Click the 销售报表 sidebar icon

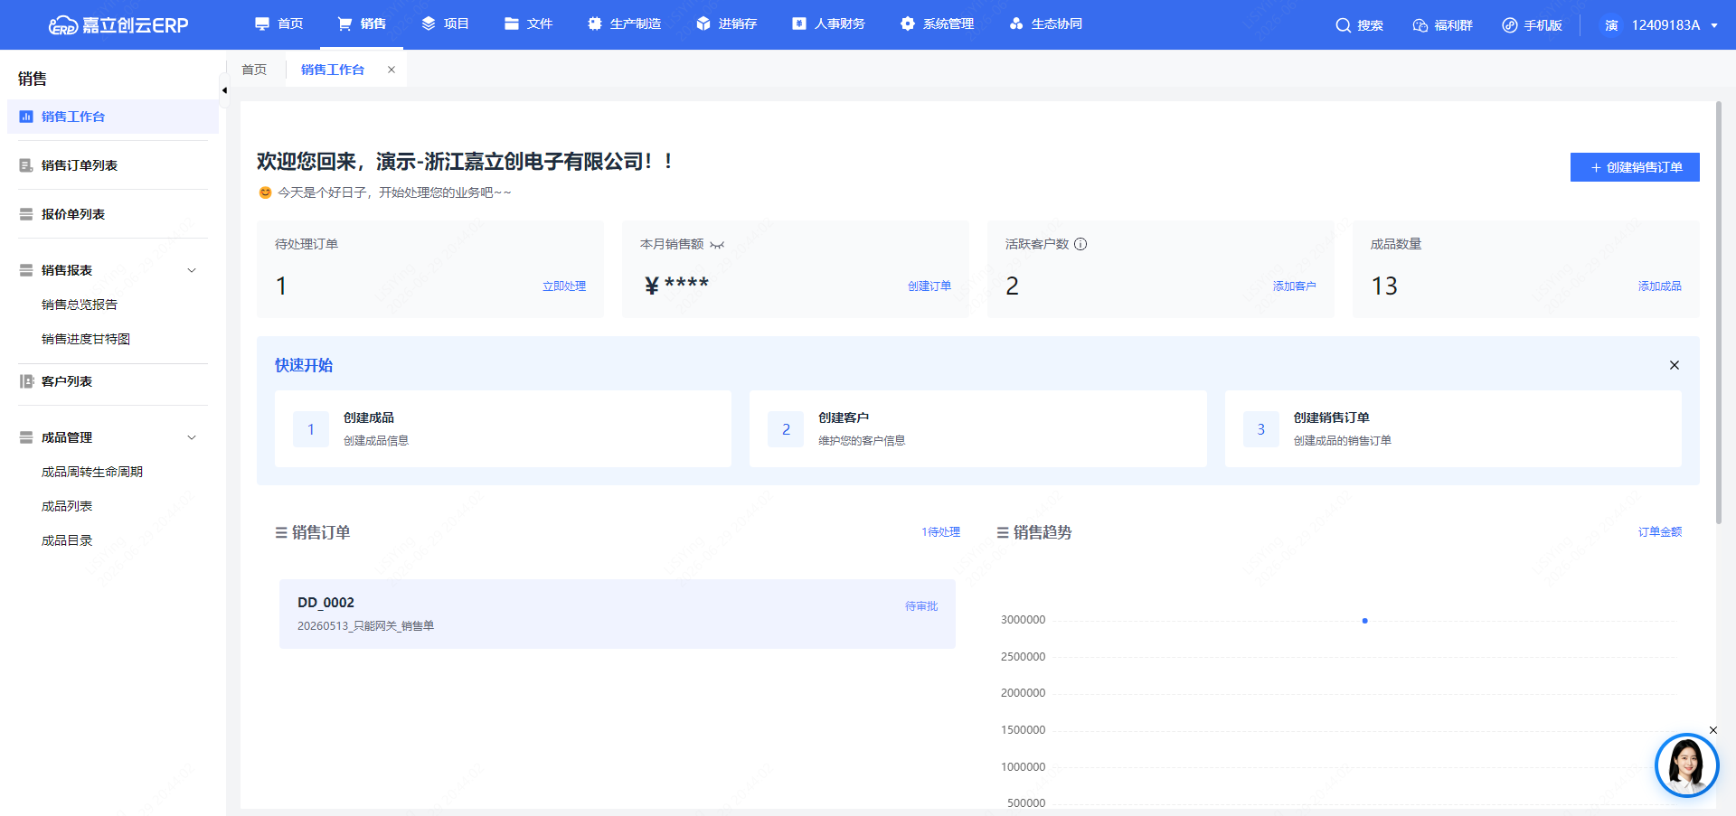26,270
